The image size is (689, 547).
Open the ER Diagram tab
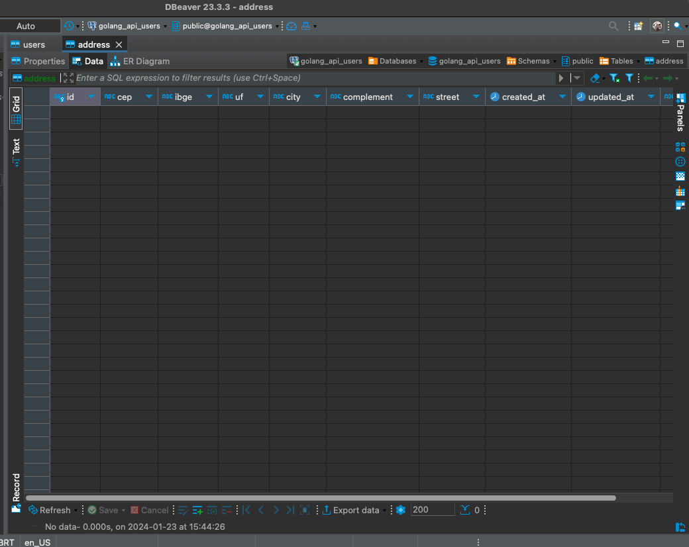click(140, 61)
